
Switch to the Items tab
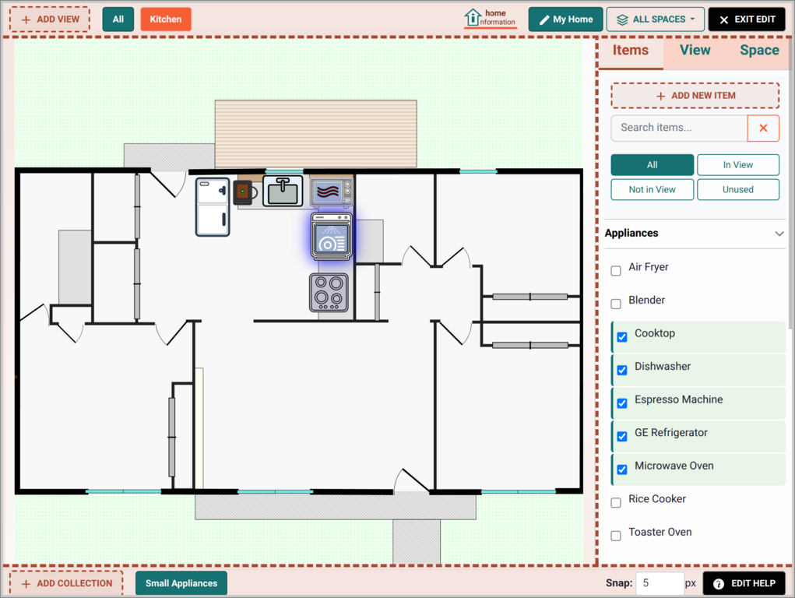[x=630, y=51]
